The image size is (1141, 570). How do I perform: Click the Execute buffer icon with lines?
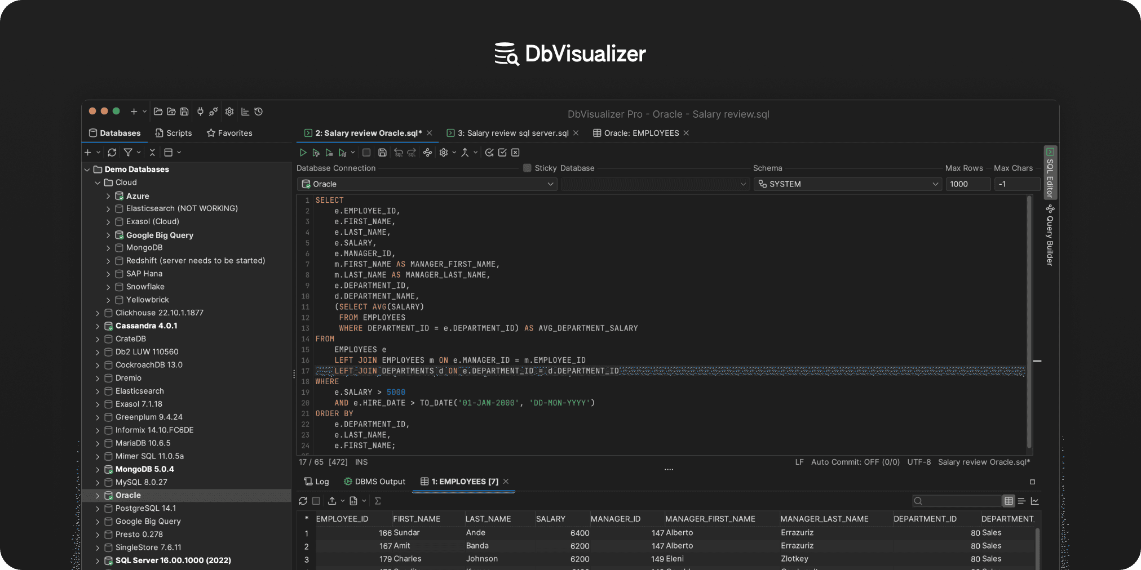329,153
